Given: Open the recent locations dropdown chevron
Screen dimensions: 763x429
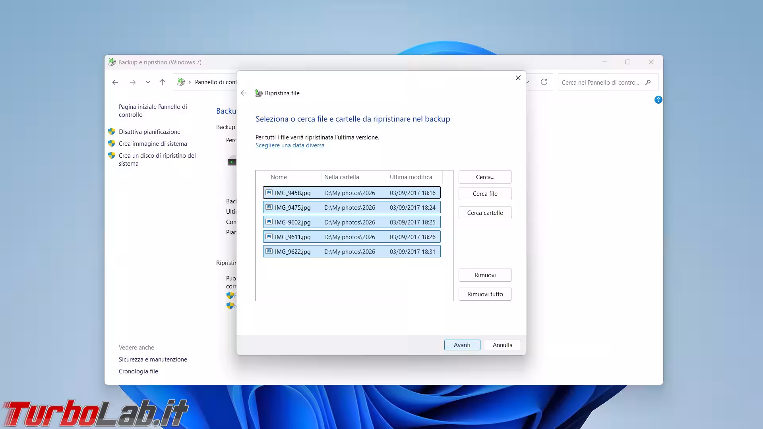Looking at the screenshot, I should (x=148, y=82).
